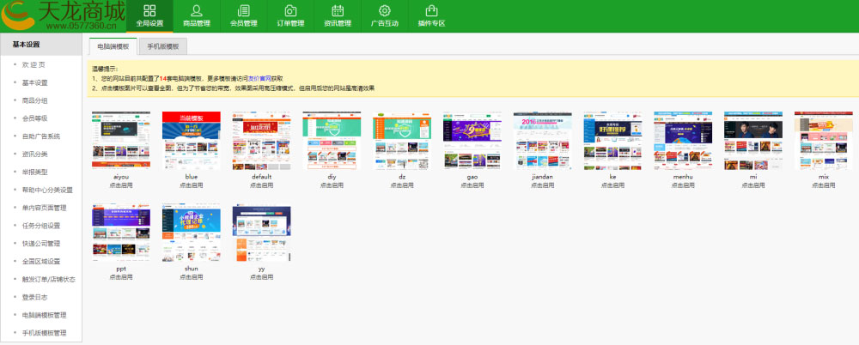Screen dimensions: 859x345
Task: Enable the blue template via 点击启用
Action: click(x=191, y=185)
